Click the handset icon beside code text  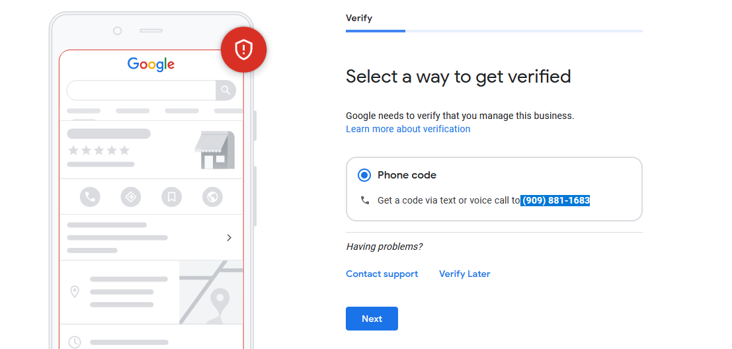pos(365,200)
